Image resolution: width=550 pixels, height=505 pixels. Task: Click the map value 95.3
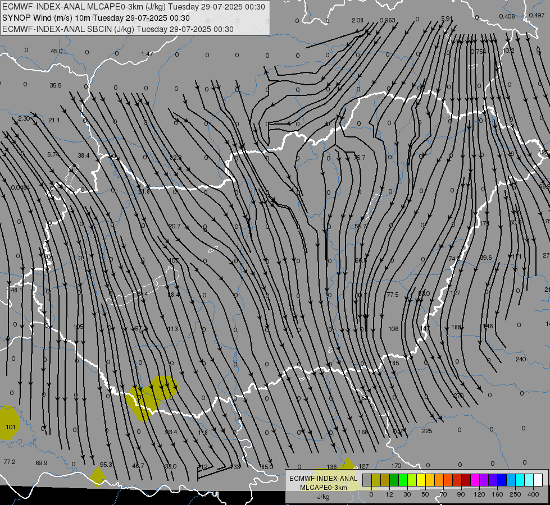106,465
